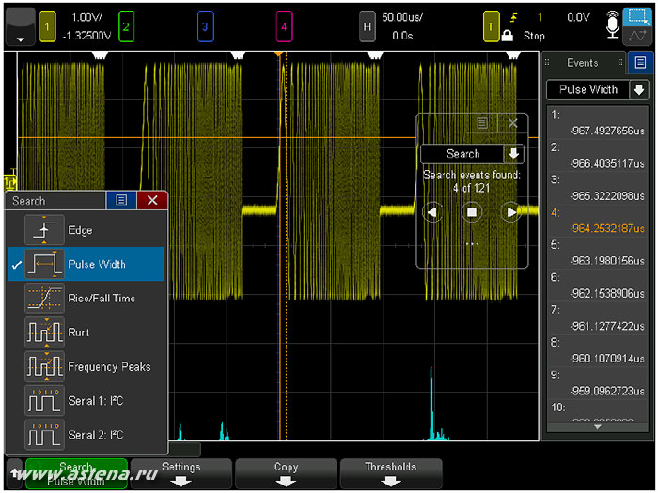Click the Search Pulse Width softkey
Viewport: 658px width, 493px height.
tap(76, 473)
